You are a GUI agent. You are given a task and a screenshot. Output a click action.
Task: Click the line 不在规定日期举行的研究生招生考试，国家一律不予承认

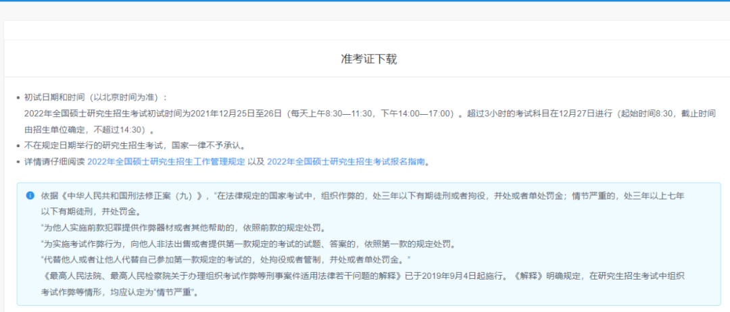click(x=134, y=146)
